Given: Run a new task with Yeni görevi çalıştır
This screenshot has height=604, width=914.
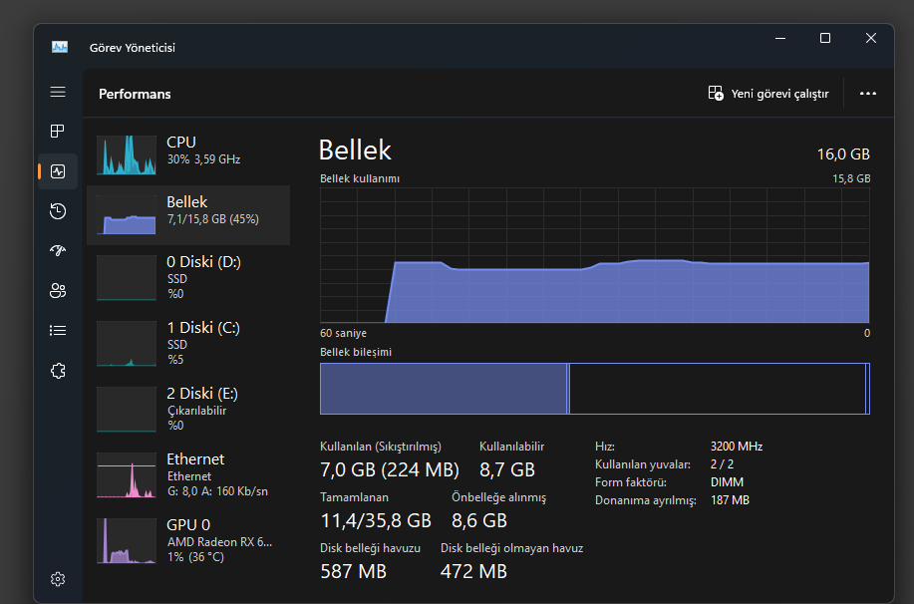Looking at the screenshot, I should pos(768,94).
